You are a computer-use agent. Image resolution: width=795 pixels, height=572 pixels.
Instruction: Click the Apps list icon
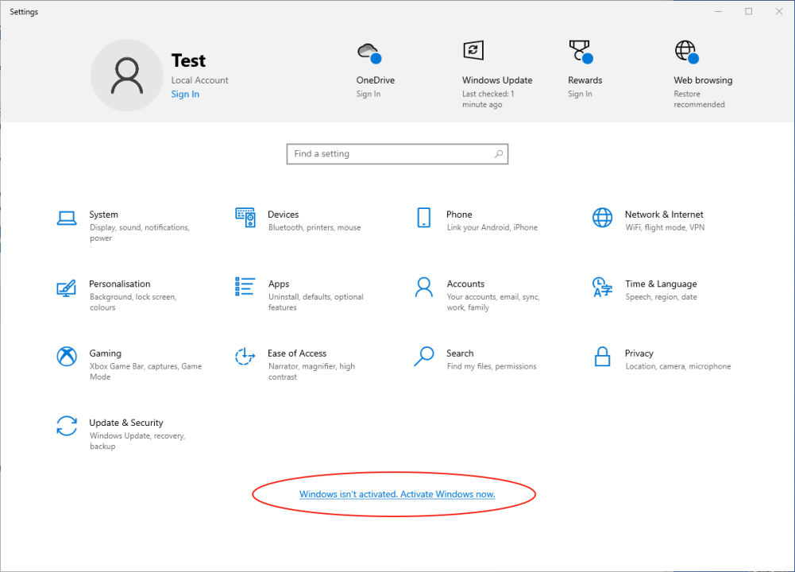tap(245, 287)
